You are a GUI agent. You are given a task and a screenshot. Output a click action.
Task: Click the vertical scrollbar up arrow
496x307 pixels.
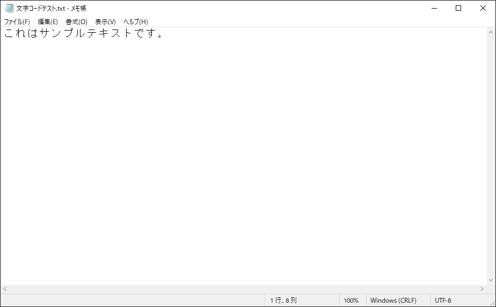pos(491,32)
